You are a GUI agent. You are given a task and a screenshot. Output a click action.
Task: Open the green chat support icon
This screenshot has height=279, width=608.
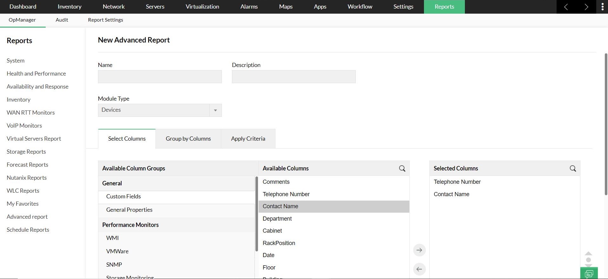pos(589,274)
